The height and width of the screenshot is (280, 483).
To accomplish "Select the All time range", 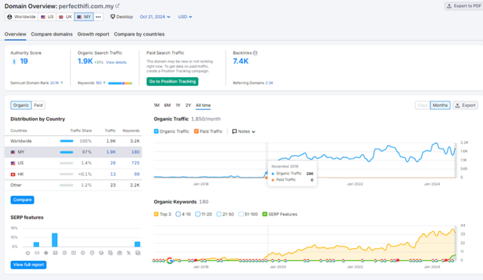I will (203, 105).
